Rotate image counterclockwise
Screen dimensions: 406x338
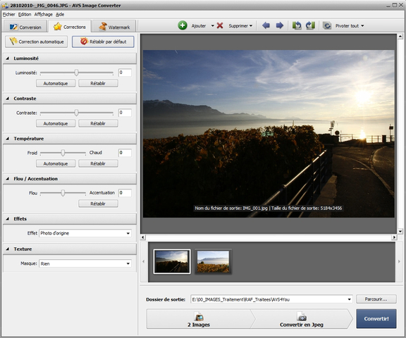coord(297,25)
